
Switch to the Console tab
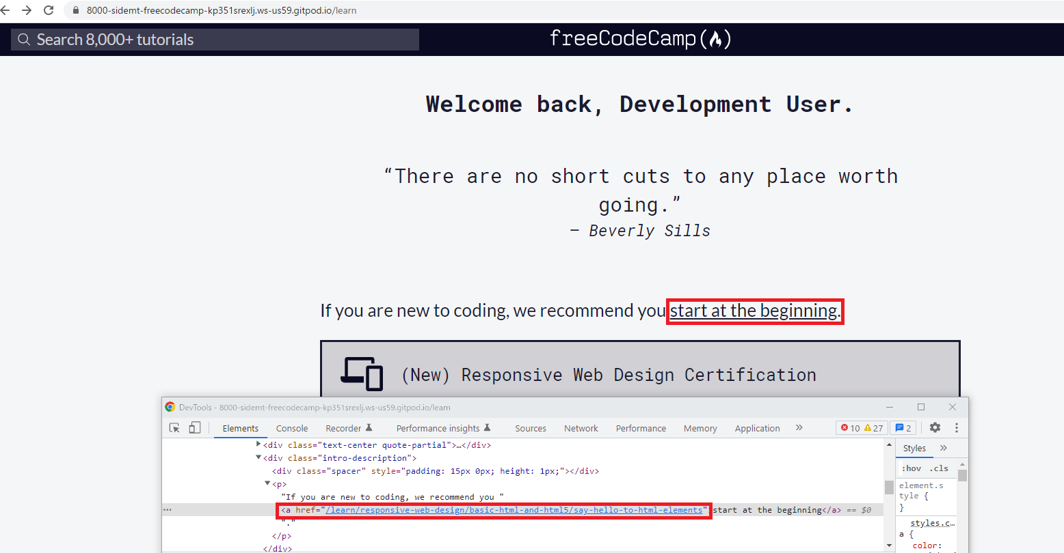click(x=291, y=427)
